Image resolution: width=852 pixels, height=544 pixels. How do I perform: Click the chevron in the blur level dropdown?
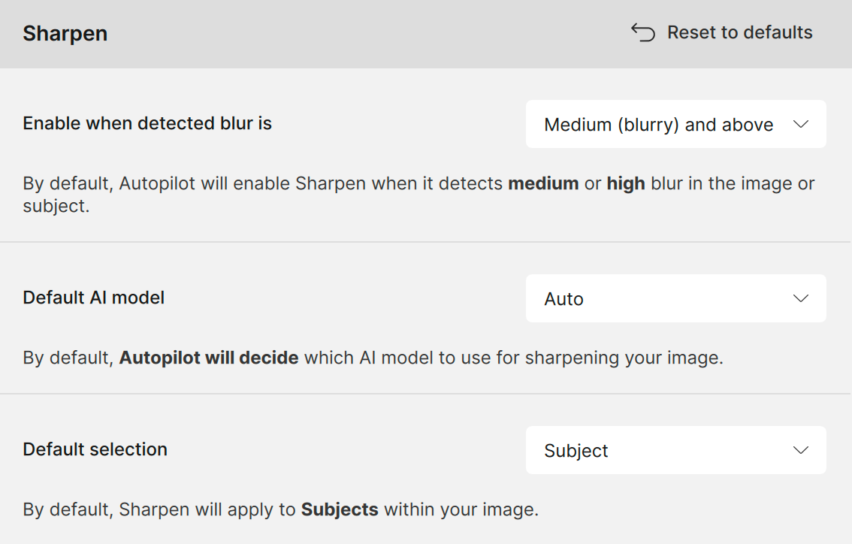pos(801,125)
